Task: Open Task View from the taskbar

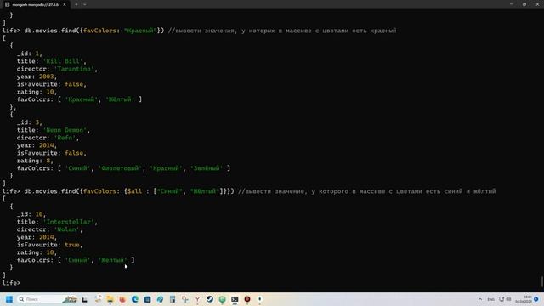Action: click(85, 299)
